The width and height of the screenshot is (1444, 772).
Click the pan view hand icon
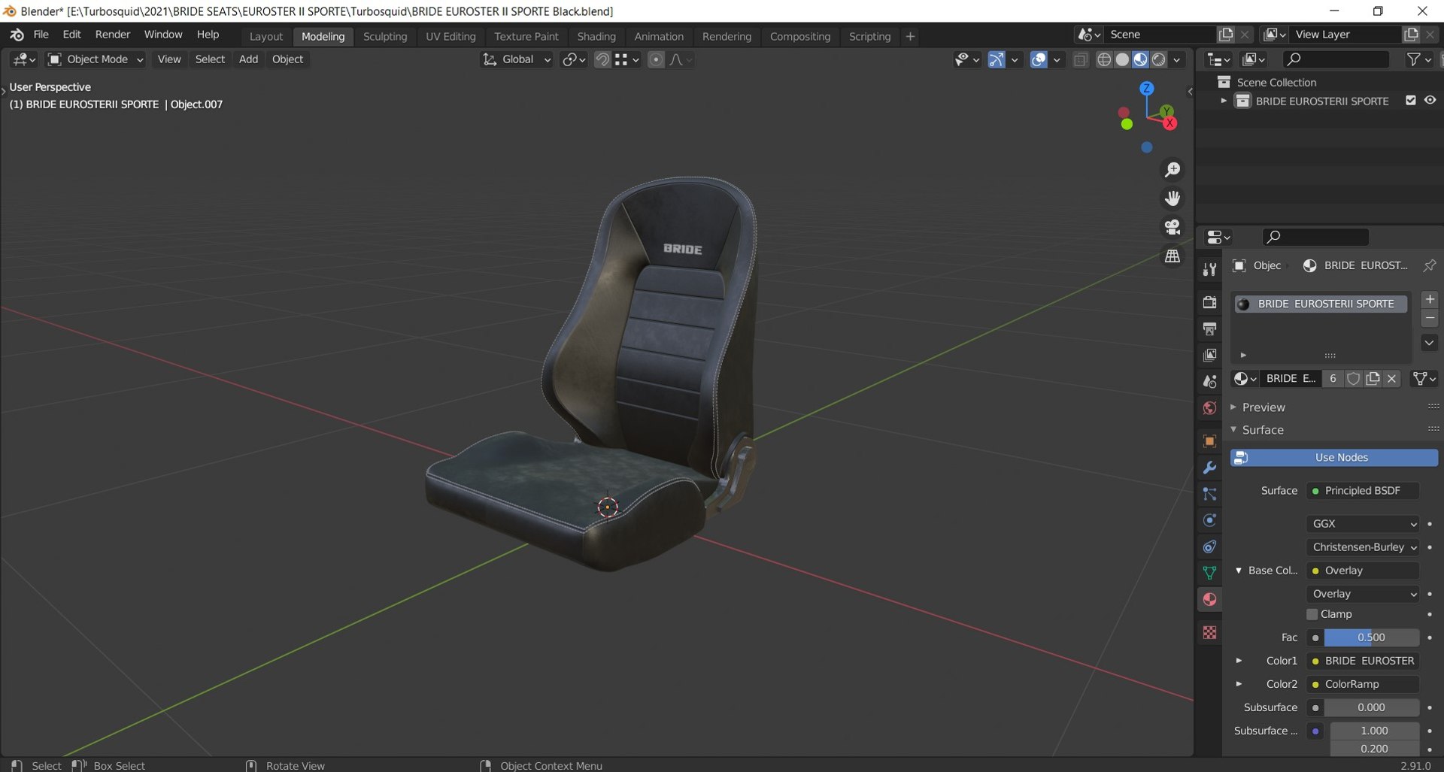[x=1172, y=198]
